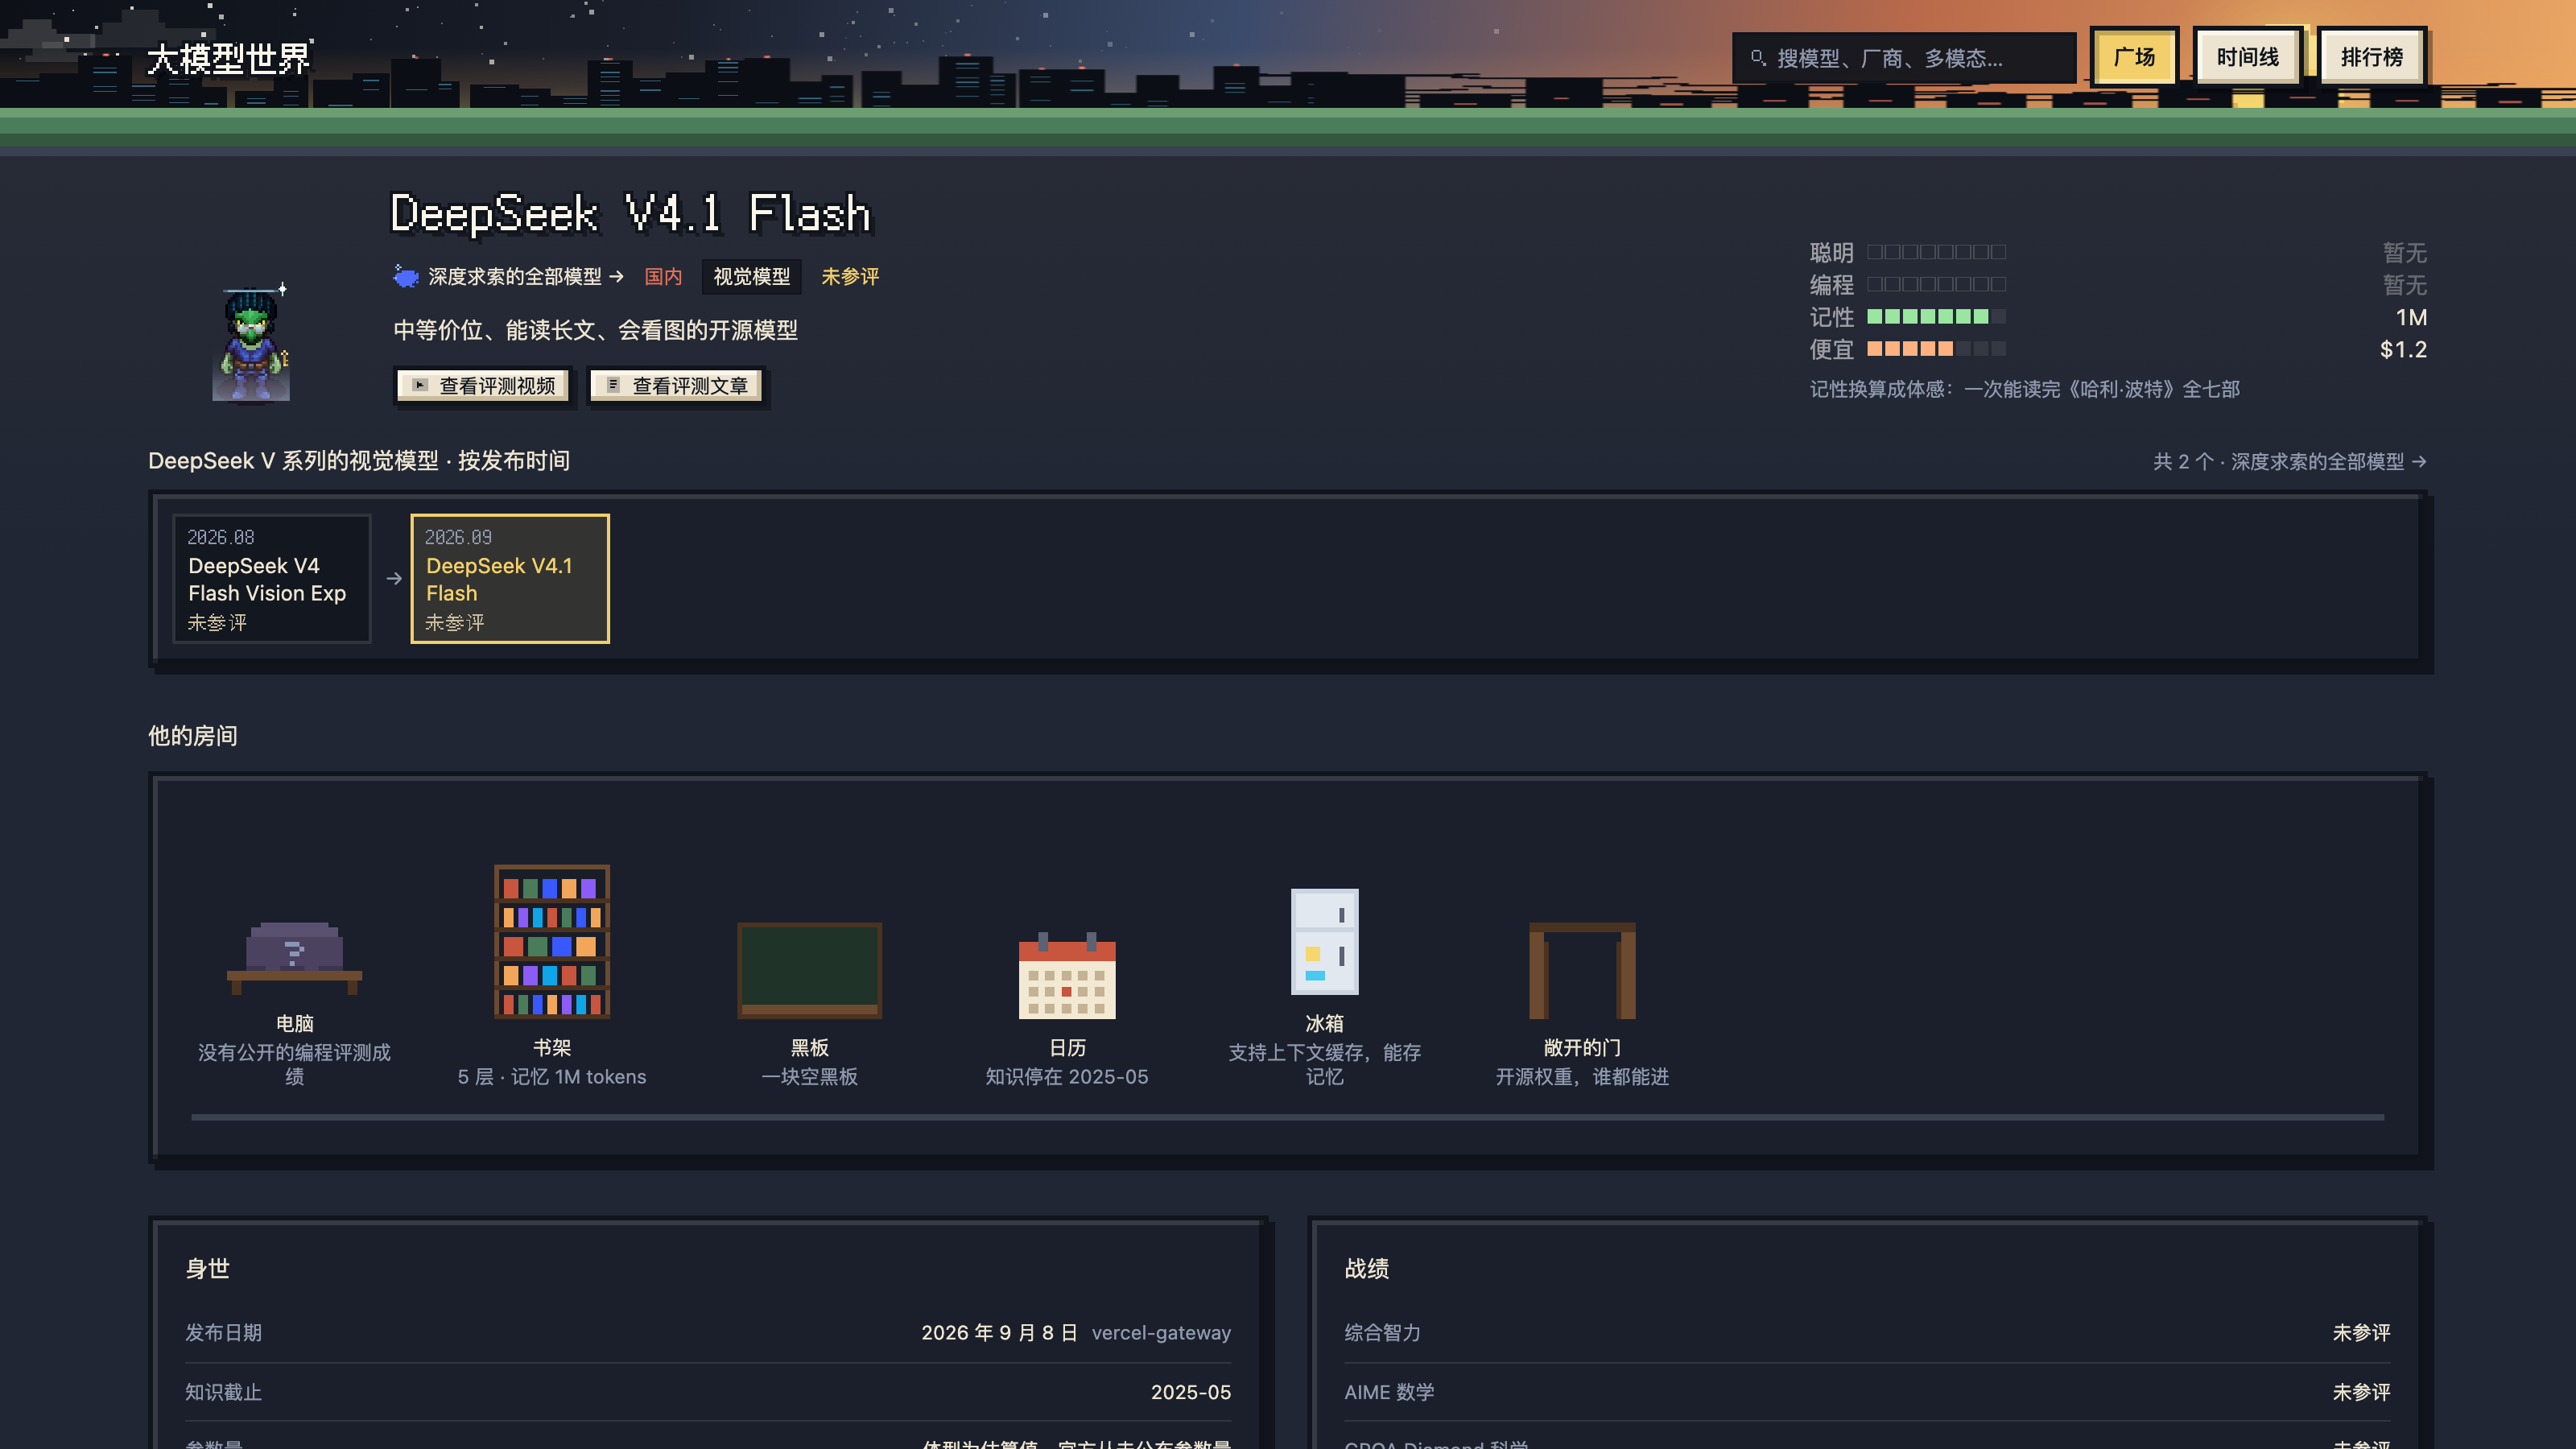The image size is (2576, 1449).
Task: Click the 编程 rating bar
Action: (x=1936, y=284)
